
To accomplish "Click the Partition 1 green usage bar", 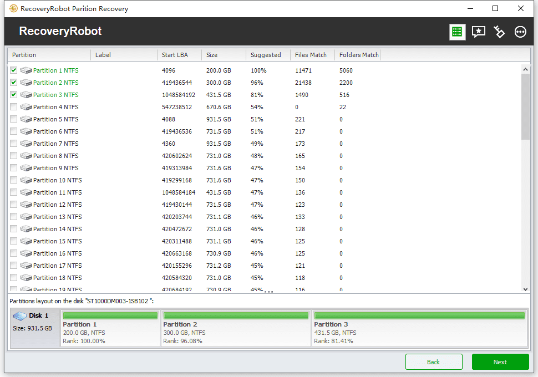I will tap(110, 315).
